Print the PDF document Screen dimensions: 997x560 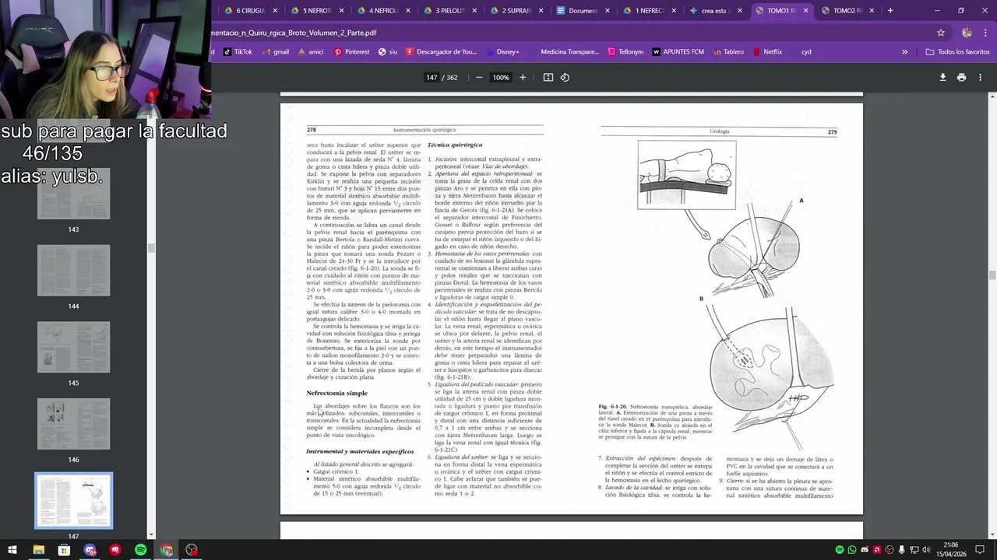(961, 78)
